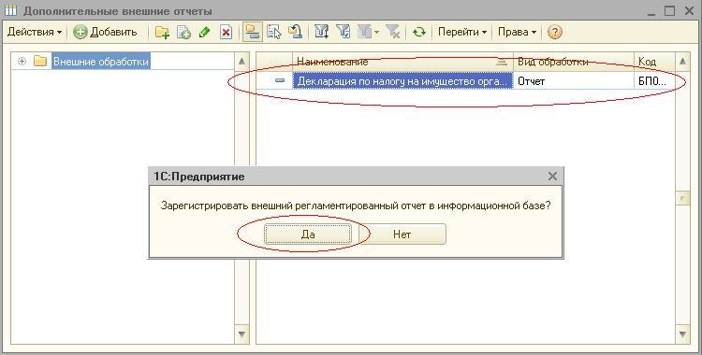Click the list panel scroll down arrow
Screen dimensions: 702x355
click(682, 334)
